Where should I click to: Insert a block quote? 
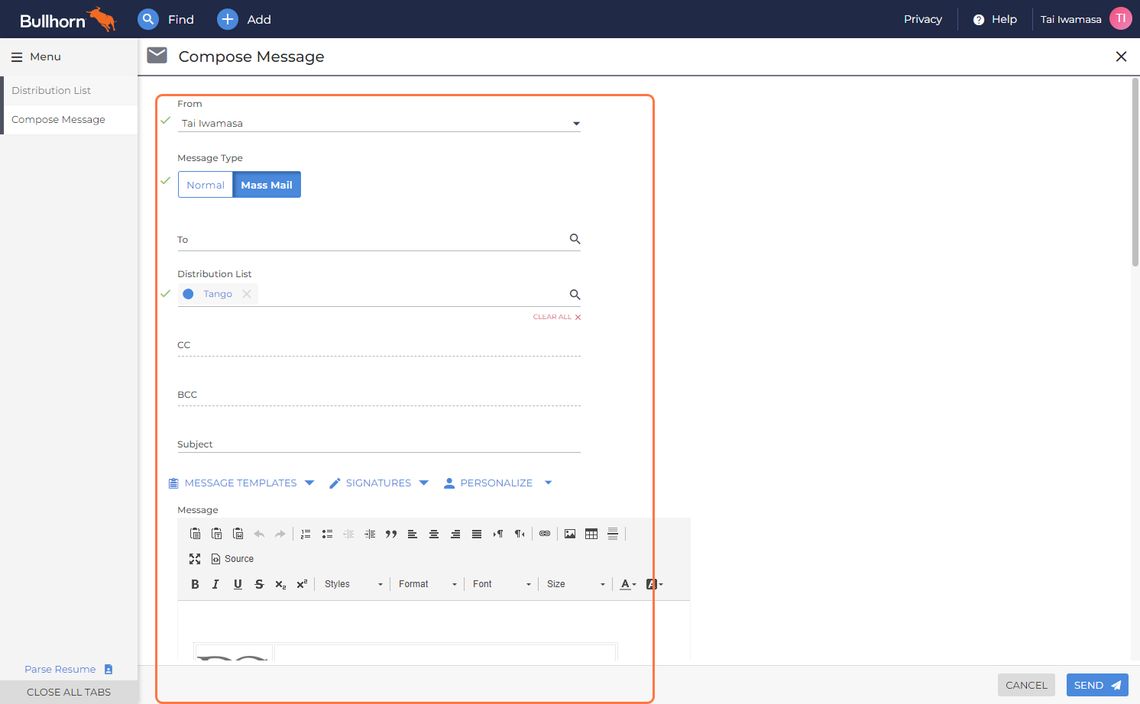(x=391, y=534)
